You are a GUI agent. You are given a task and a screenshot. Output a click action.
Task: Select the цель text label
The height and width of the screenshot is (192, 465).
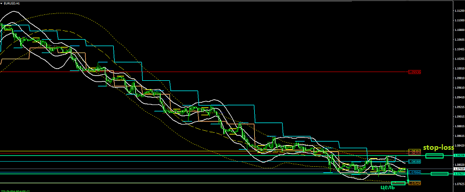[x=388, y=187]
